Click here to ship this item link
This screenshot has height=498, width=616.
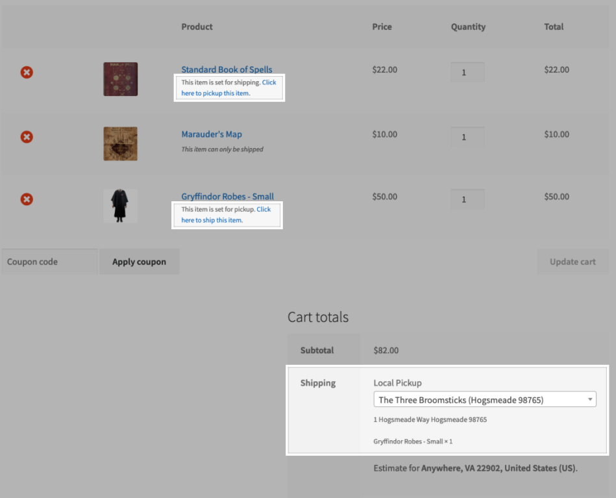click(x=212, y=220)
